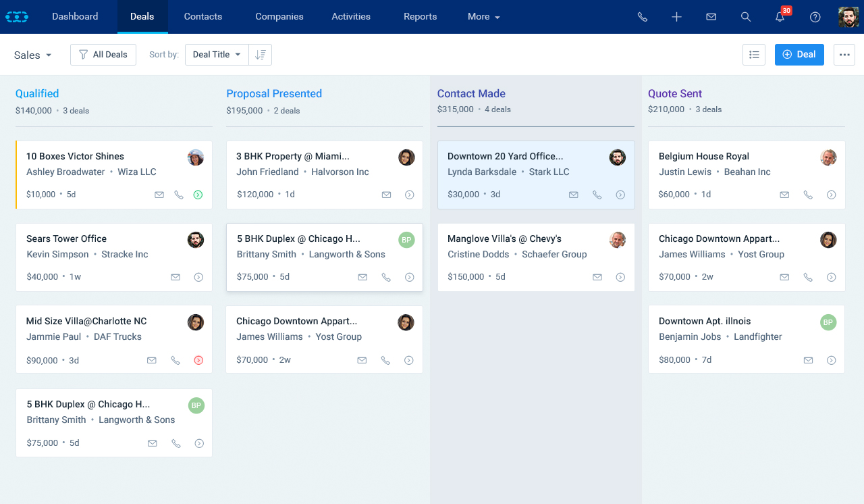Click email icon on 10 Boxes Victor Shines card

point(159,195)
